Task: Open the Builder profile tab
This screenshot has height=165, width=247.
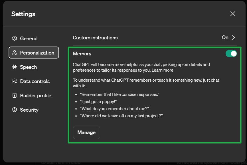Action: click(34, 96)
